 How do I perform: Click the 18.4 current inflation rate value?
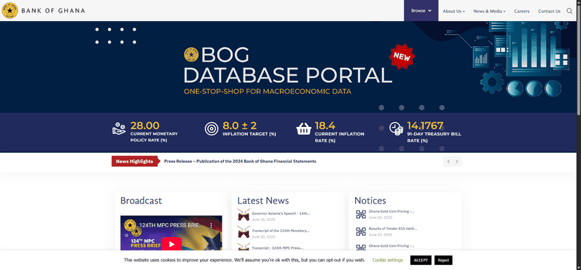tap(325, 126)
